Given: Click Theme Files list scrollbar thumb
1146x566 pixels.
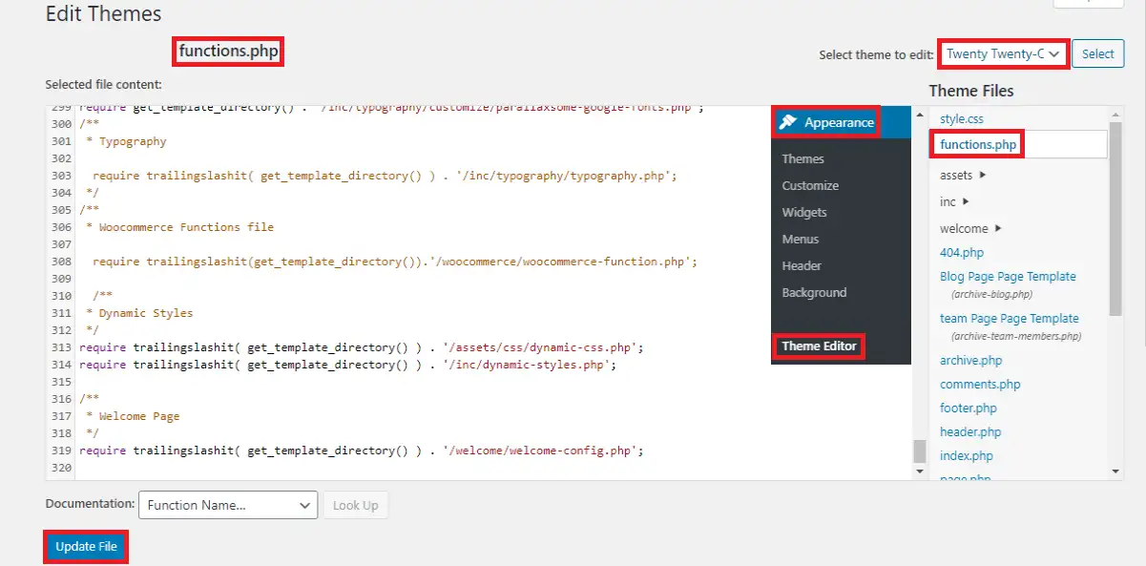Looking at the screenshot, I should click(1116, 219).
